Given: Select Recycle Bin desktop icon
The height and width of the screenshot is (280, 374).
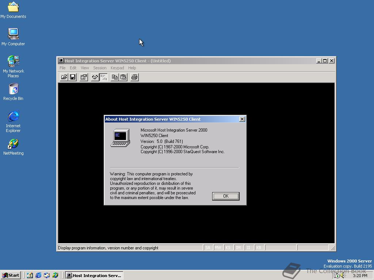Looking at the screenshot, I should [13, 92].
